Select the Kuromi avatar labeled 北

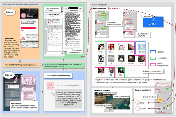tap(121, 58)
